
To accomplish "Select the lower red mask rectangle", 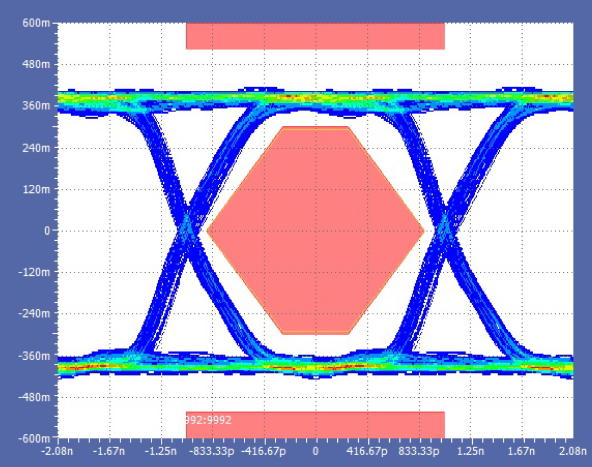I will 315,425.
